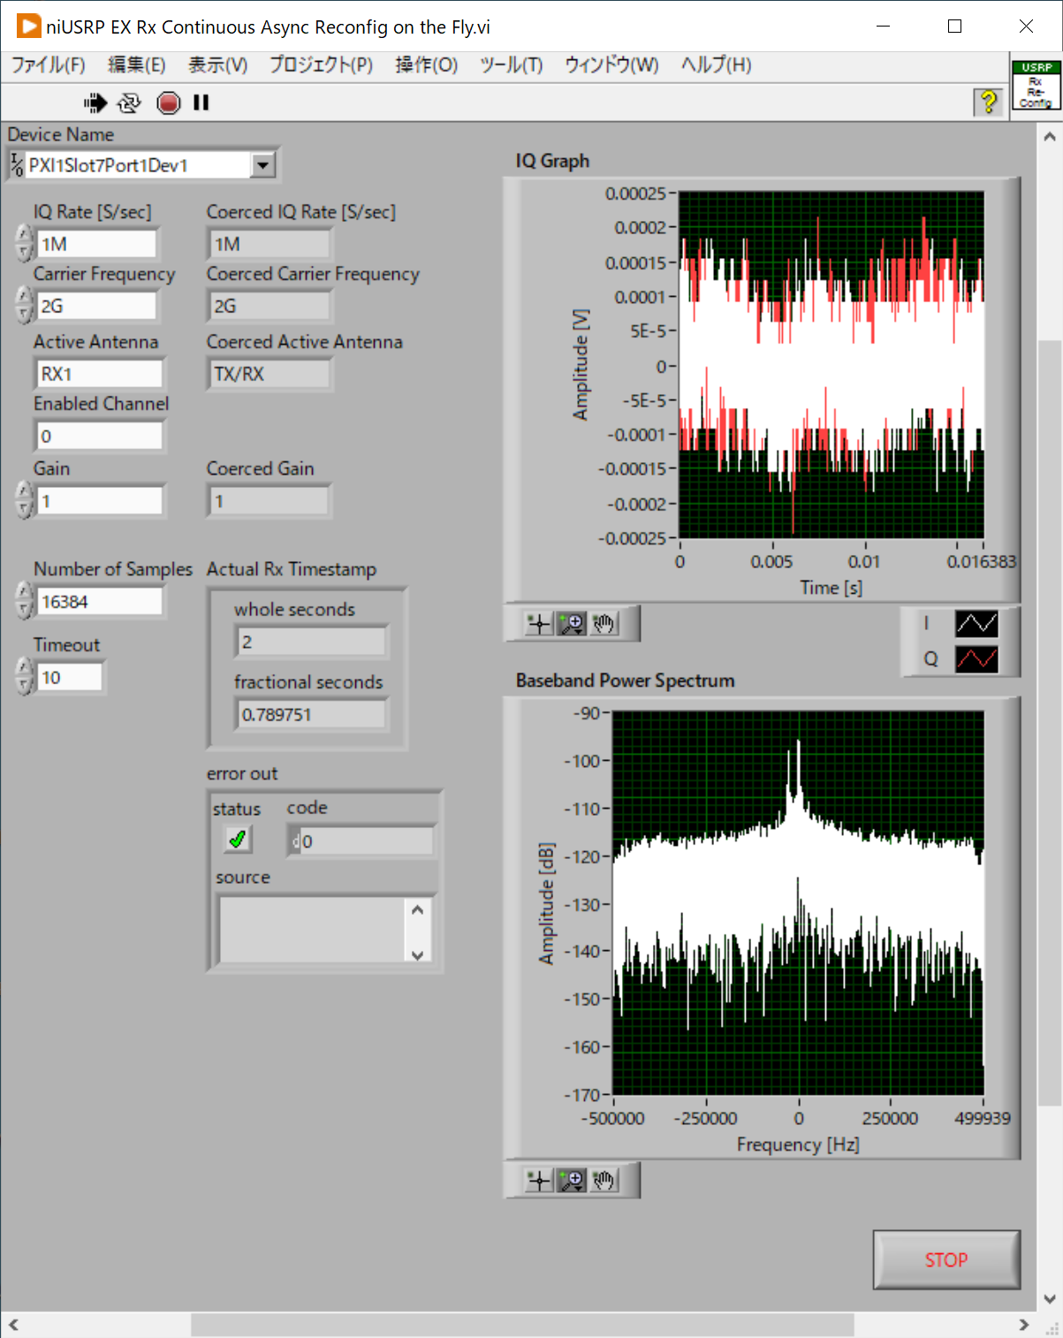Click the Coerced IQ Rate indicator
1063x1338 pixels.
click(x=270, y=244)
